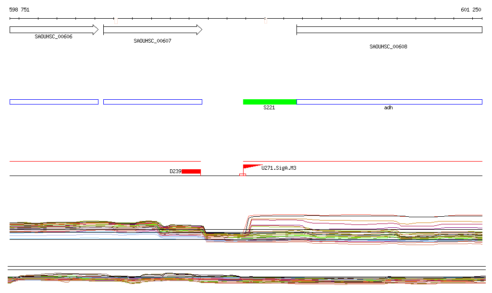Click the S221 label
Viewport: 492px width, 293px height.
point(269,108)
